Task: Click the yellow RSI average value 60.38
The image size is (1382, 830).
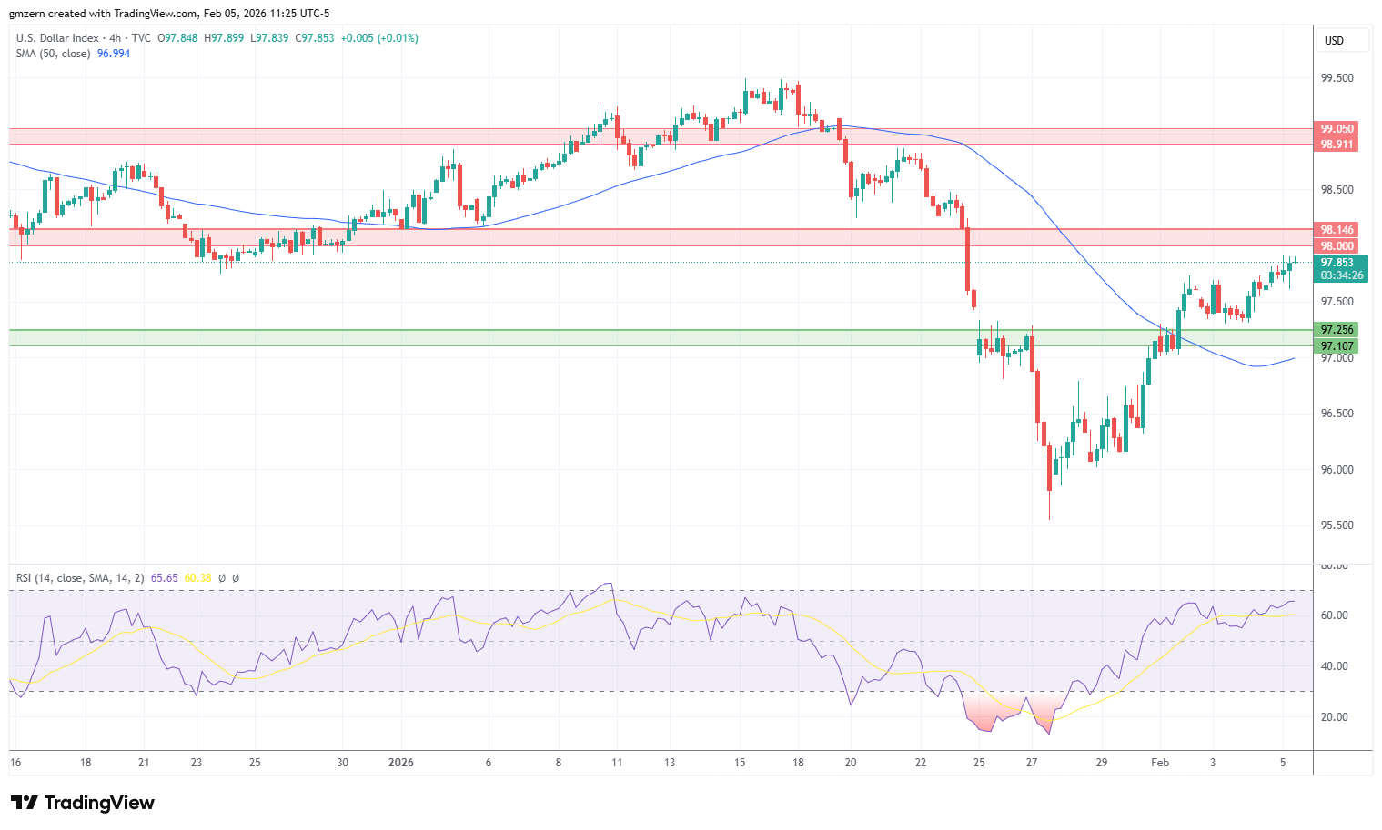Action: coord(197,578)
